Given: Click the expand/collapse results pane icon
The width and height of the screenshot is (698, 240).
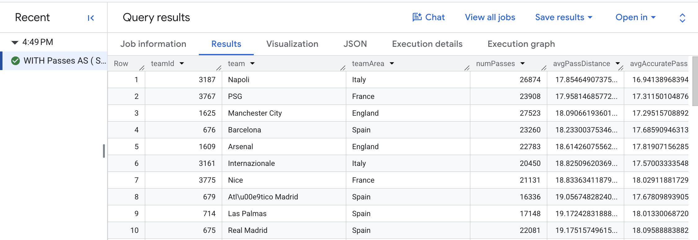Looking at the screenshot, I should (682, 18).
